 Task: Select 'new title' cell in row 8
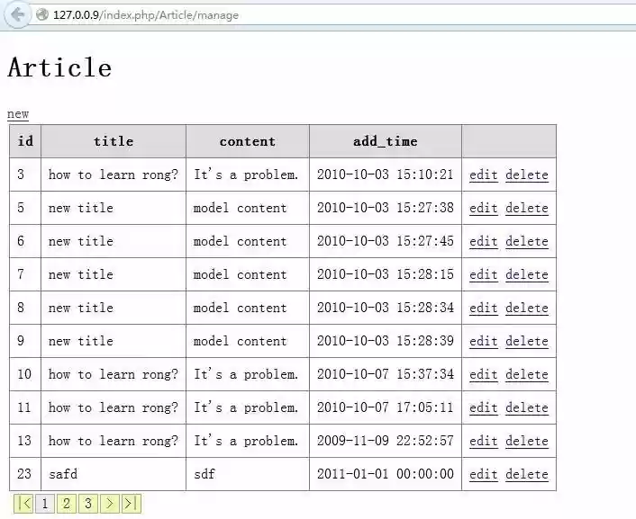[114, 308]
